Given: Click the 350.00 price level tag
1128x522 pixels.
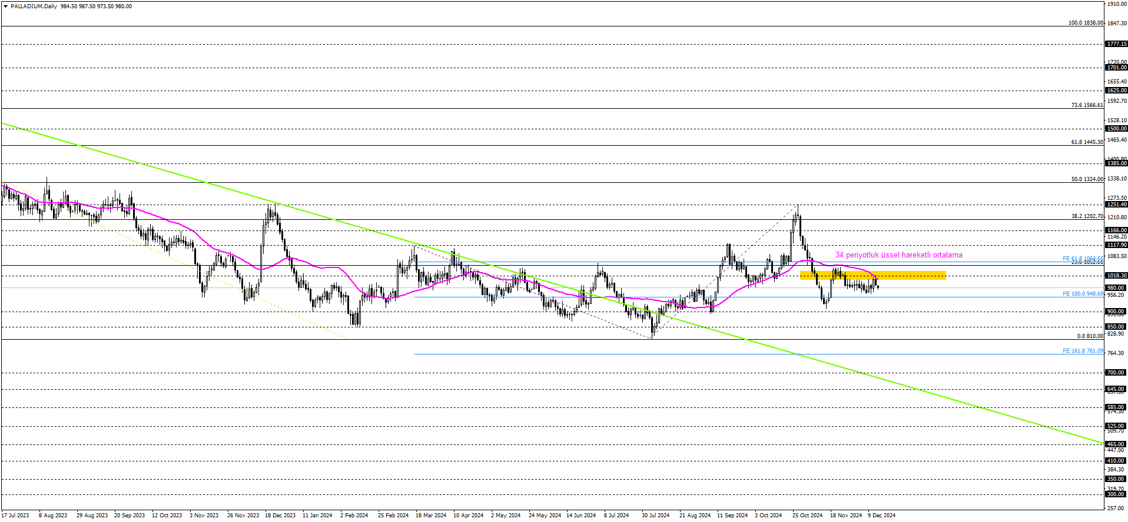Looking at the screenshot, I should click(x=1116, y=479).
